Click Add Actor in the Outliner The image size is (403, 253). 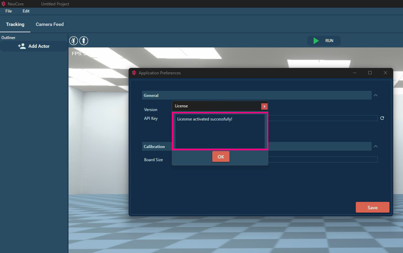point(34,46)
